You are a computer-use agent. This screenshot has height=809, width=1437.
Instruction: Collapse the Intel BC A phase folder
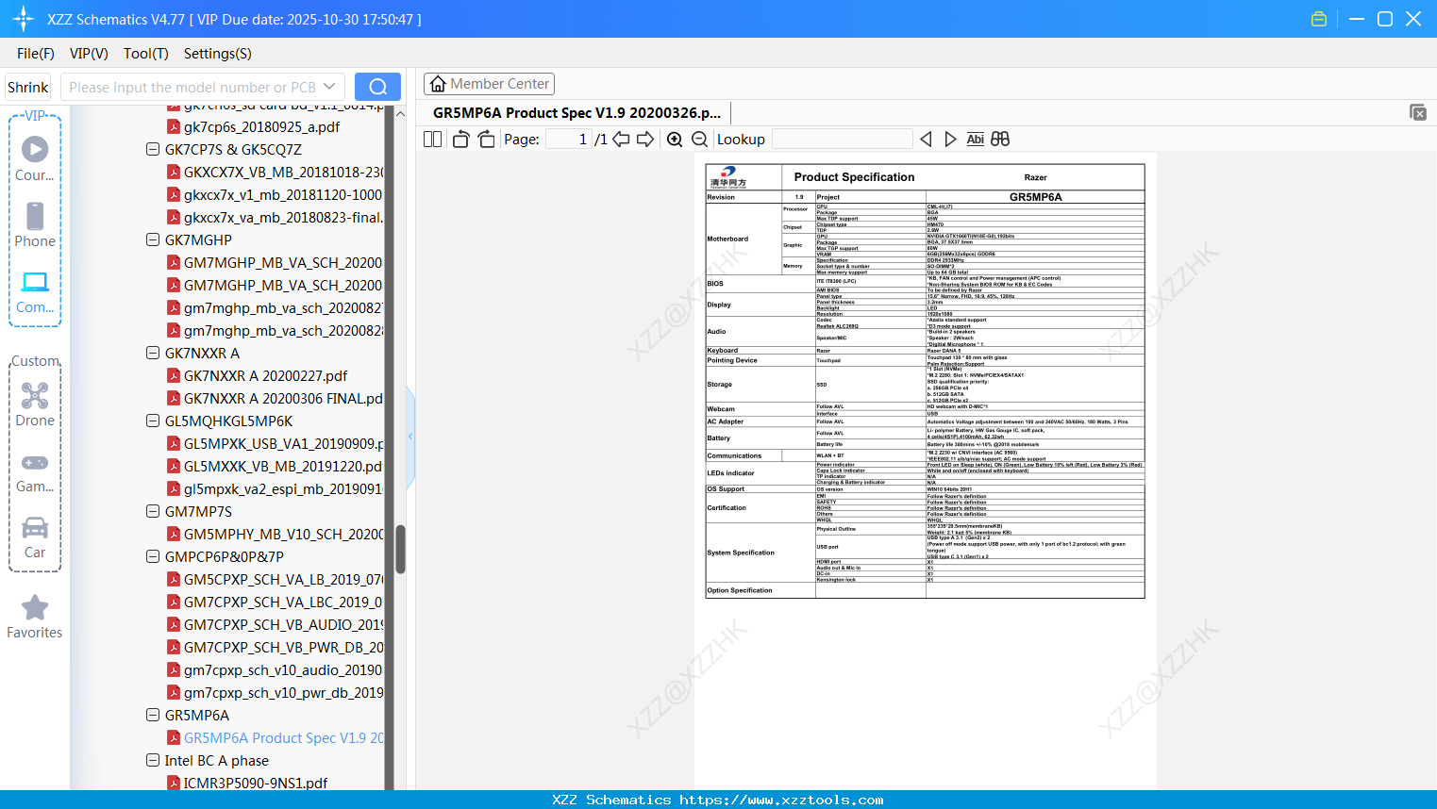(x=153, y=760)
